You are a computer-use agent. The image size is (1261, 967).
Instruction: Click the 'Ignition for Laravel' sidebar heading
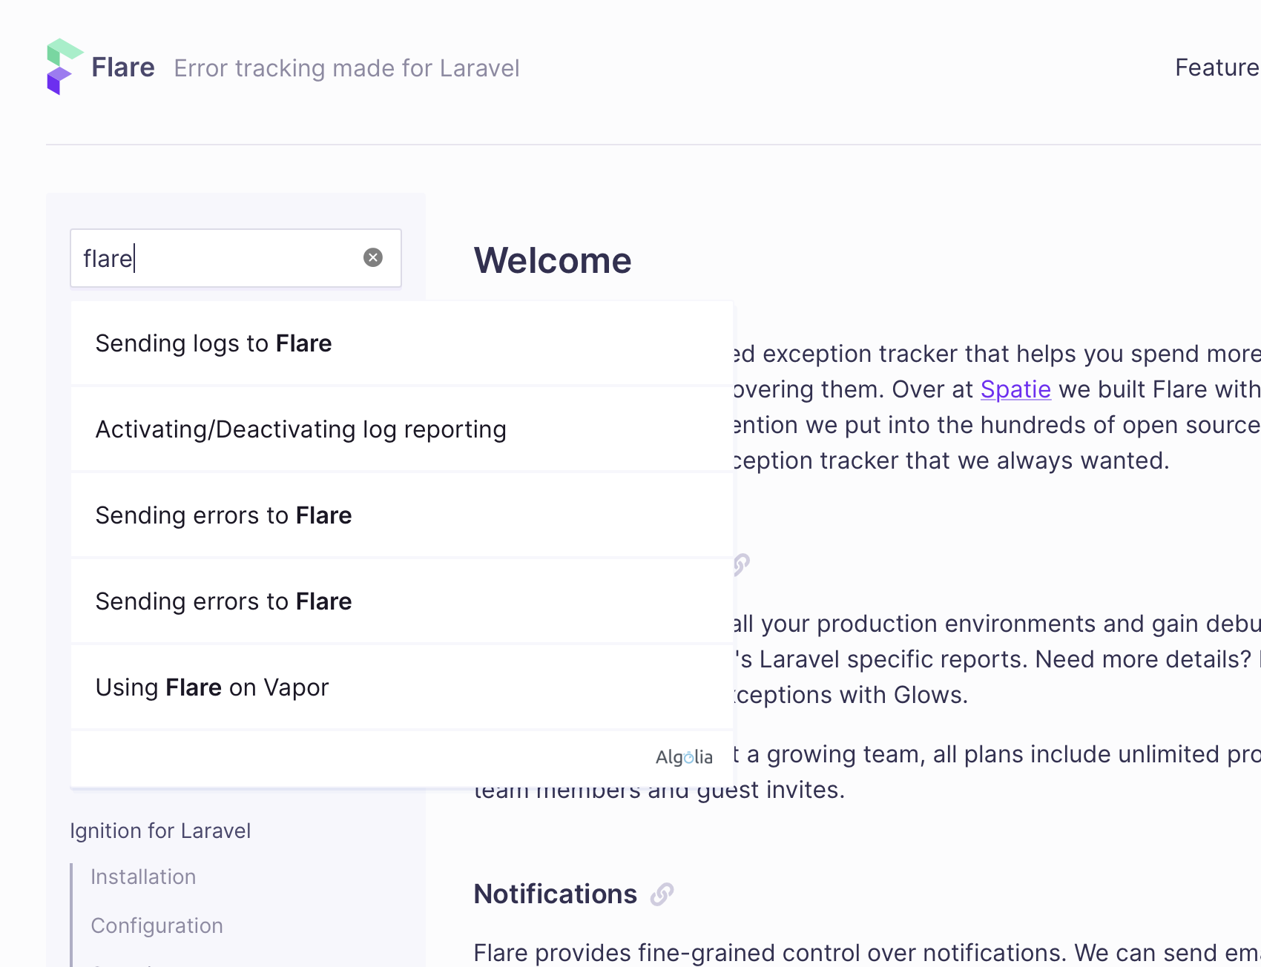(x=160, y=831)
